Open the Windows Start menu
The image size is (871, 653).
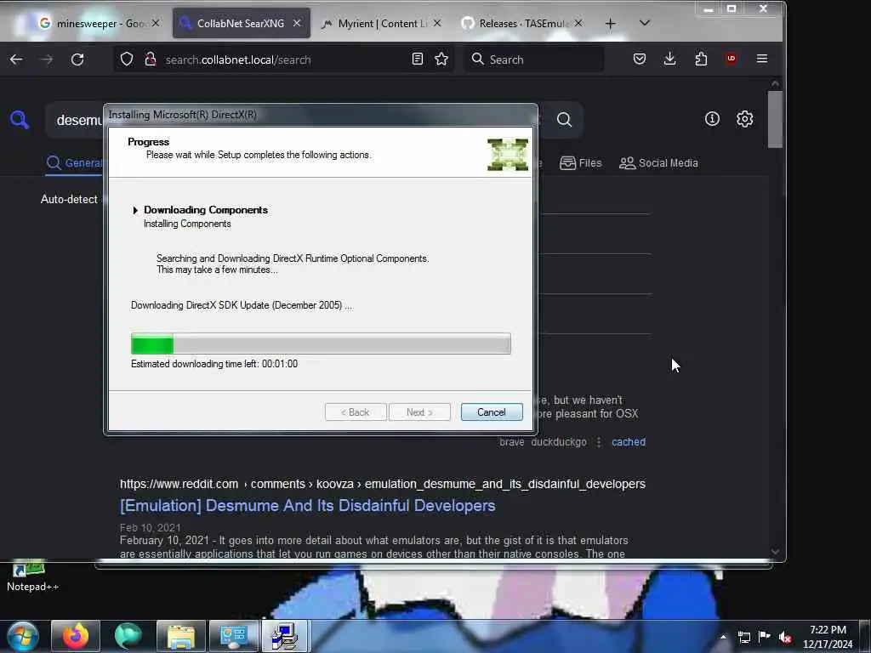23,636
